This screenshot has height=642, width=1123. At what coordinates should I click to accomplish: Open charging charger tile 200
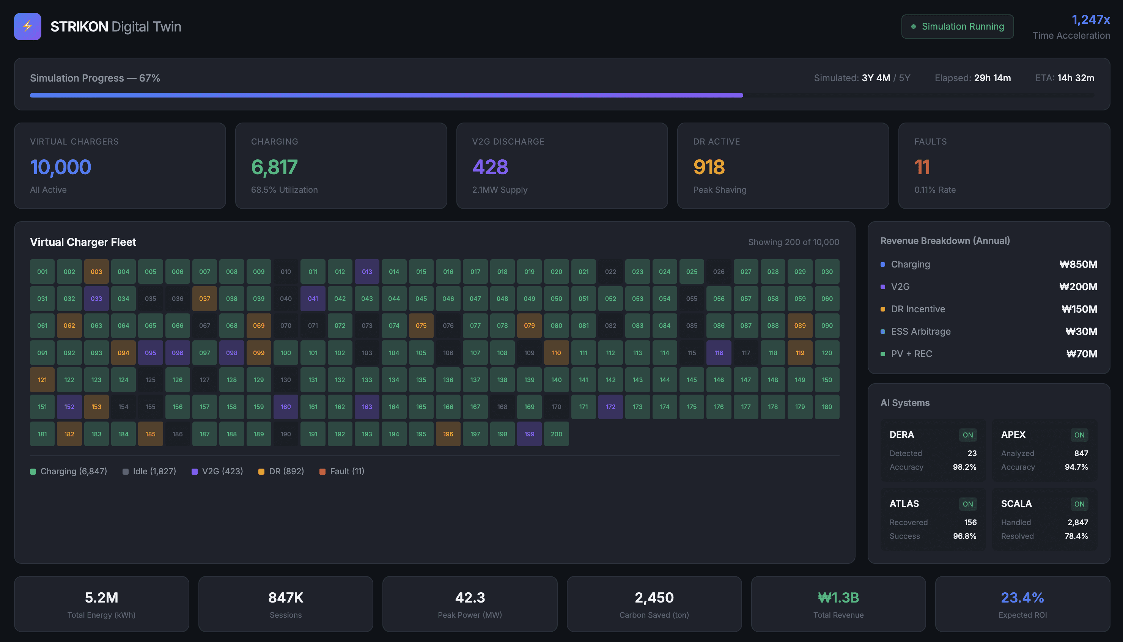(556, 434)
